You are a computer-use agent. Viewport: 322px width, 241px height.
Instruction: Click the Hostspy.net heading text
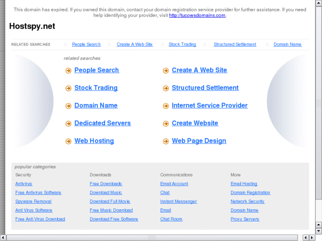(32, 26)
